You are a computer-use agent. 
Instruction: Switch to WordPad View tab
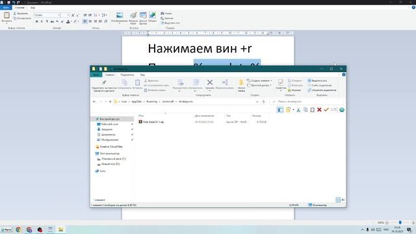(32, 8)
